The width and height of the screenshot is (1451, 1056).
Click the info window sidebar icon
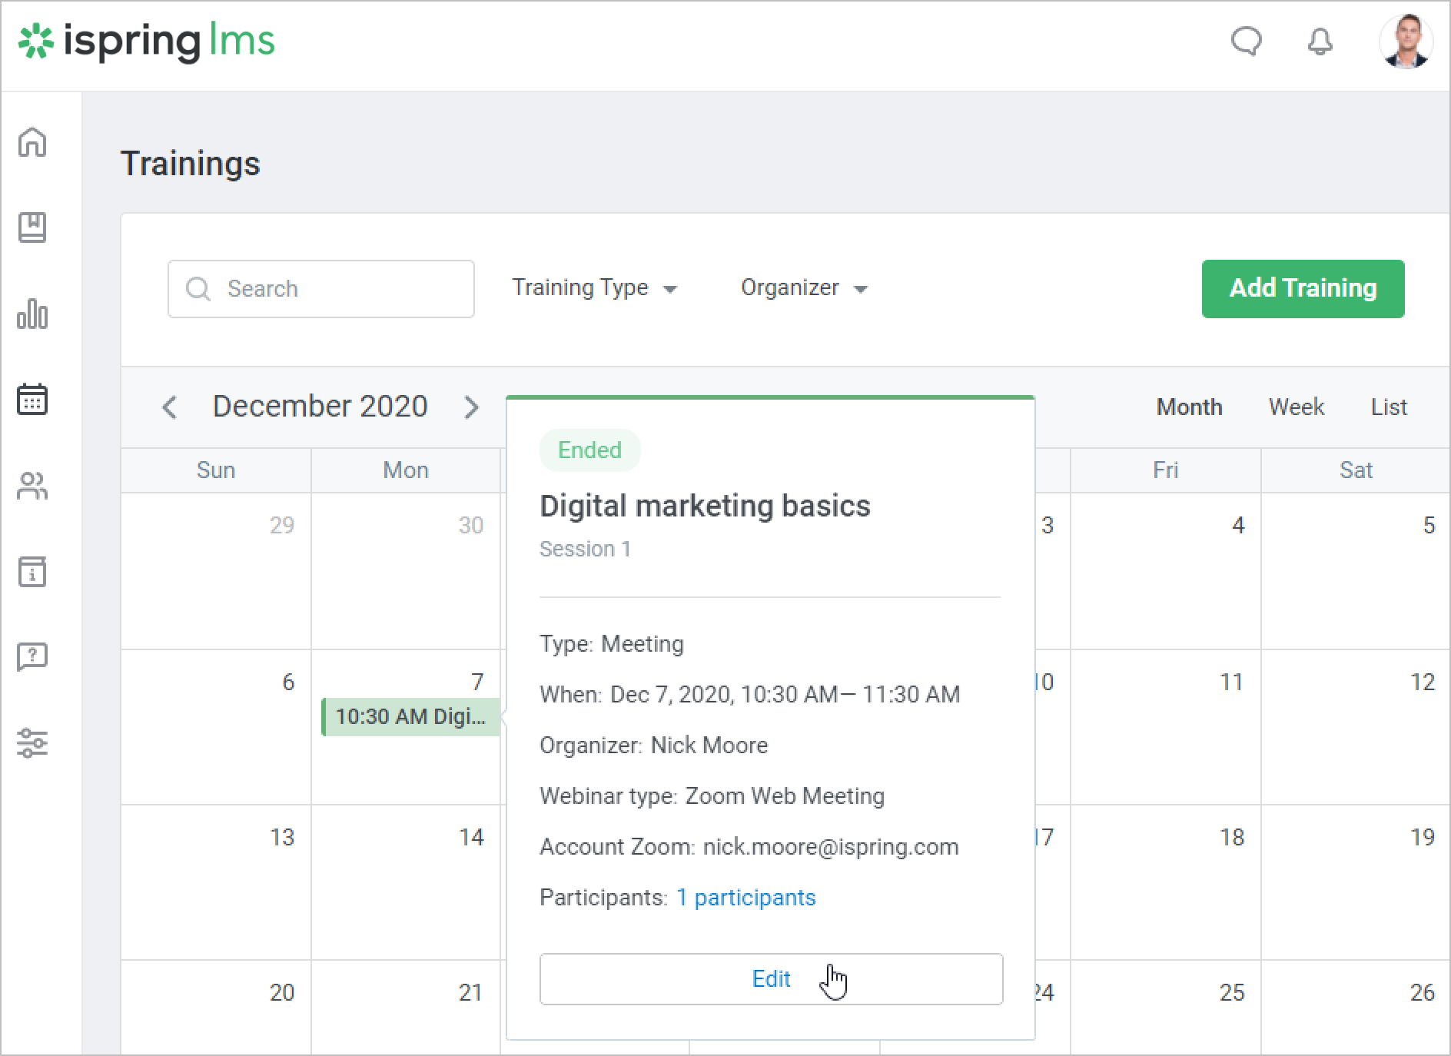pyautogui.click(x=32, y=572)
